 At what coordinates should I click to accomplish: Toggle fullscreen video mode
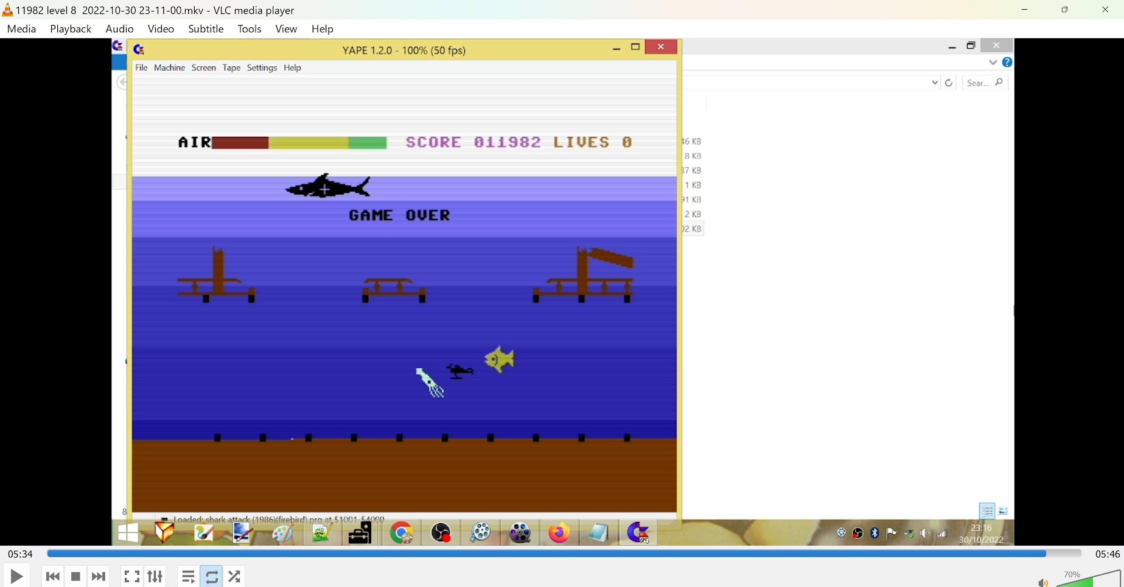131,576
